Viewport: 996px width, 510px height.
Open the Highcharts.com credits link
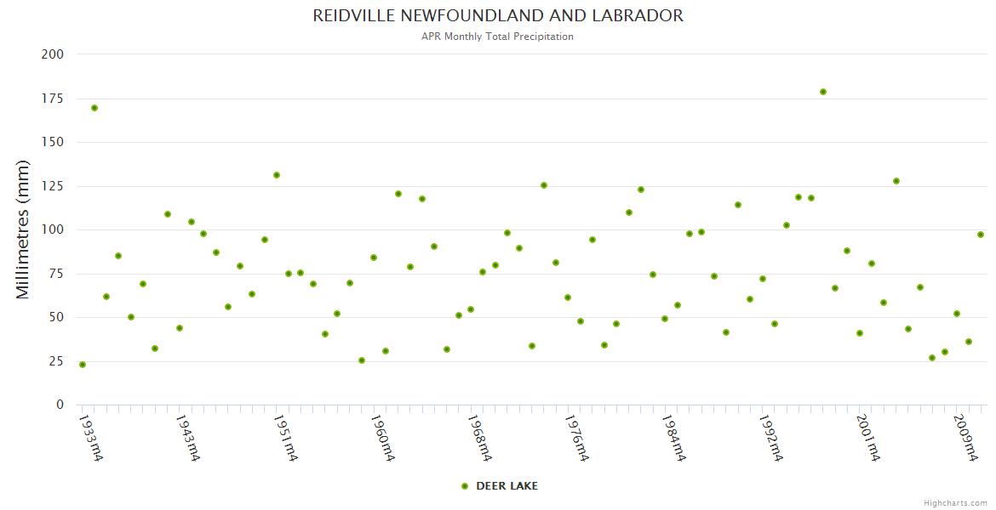[955, 502]
